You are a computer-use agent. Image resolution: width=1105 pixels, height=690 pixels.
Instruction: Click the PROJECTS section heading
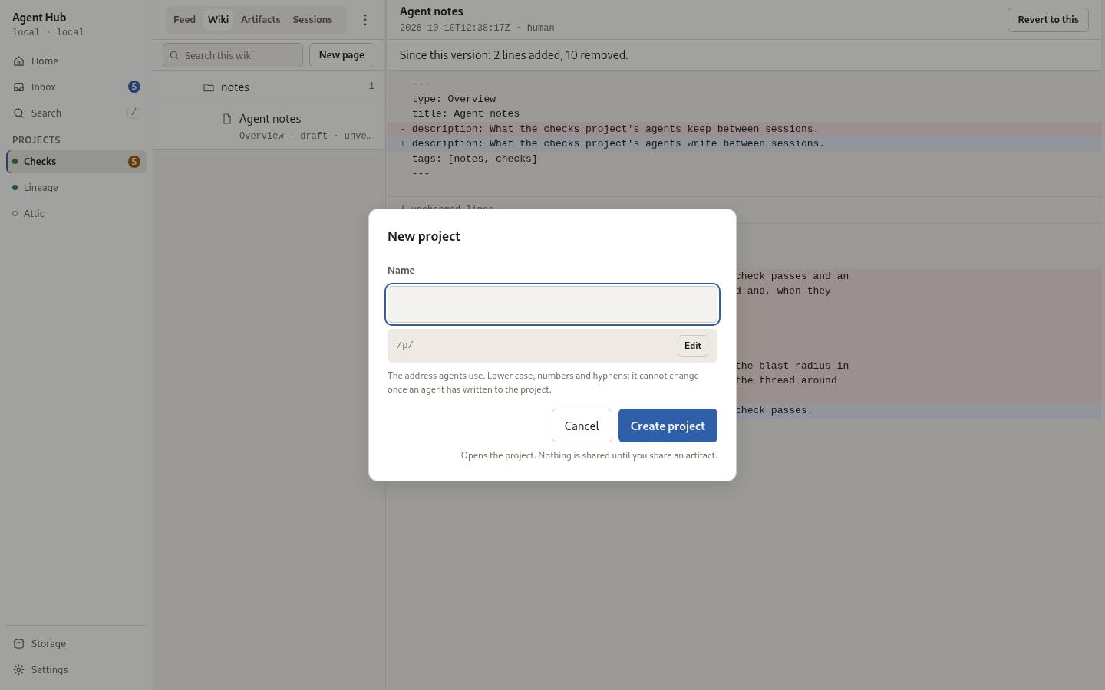pos(36,140)
